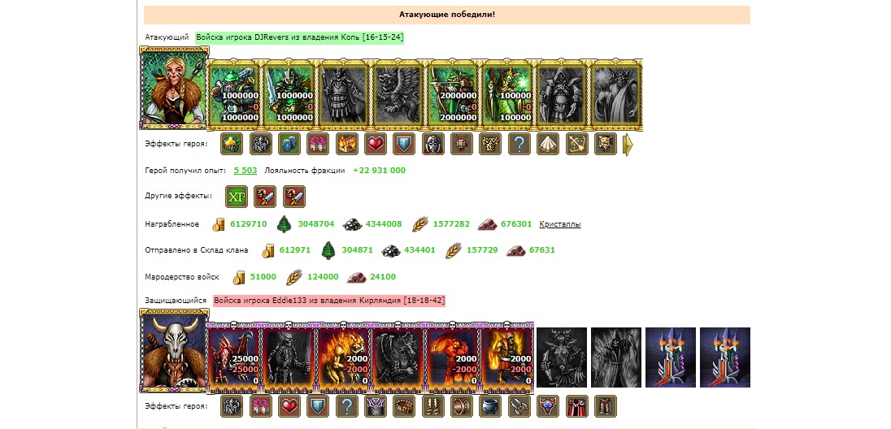891x429 pixels.
Task: Expand attacker hero effects with gold arrow
Action: tap(628, 145)
